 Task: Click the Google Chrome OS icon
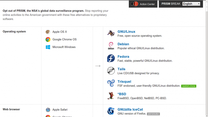coord(48,39)
